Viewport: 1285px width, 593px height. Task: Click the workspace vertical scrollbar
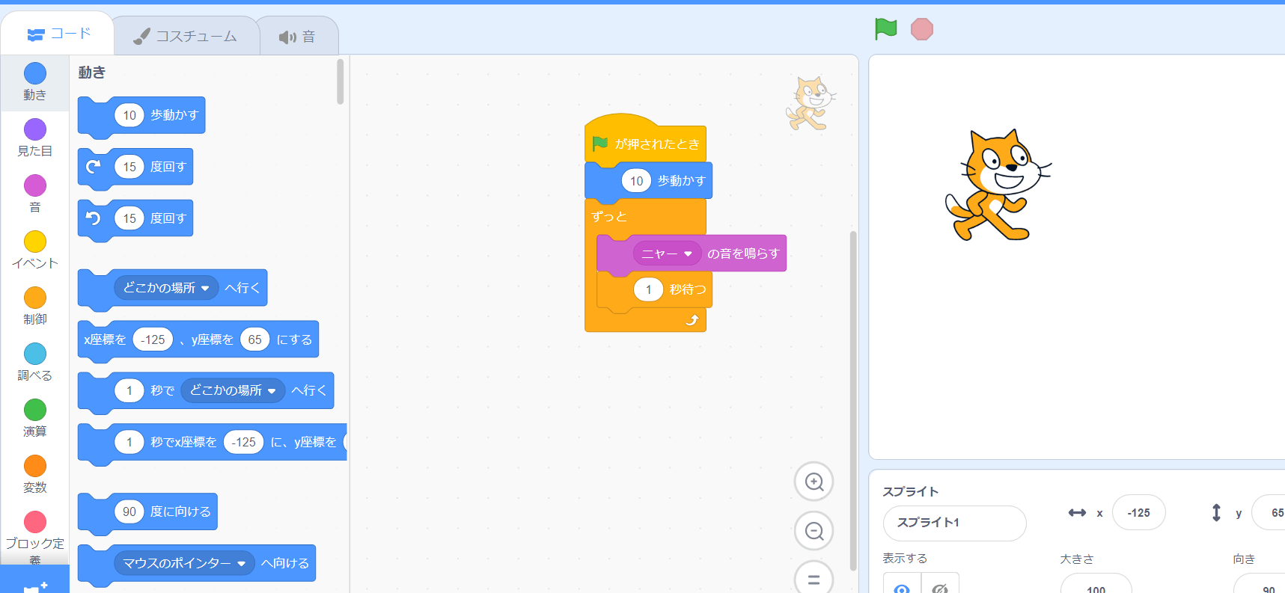(x=853, y=401)
